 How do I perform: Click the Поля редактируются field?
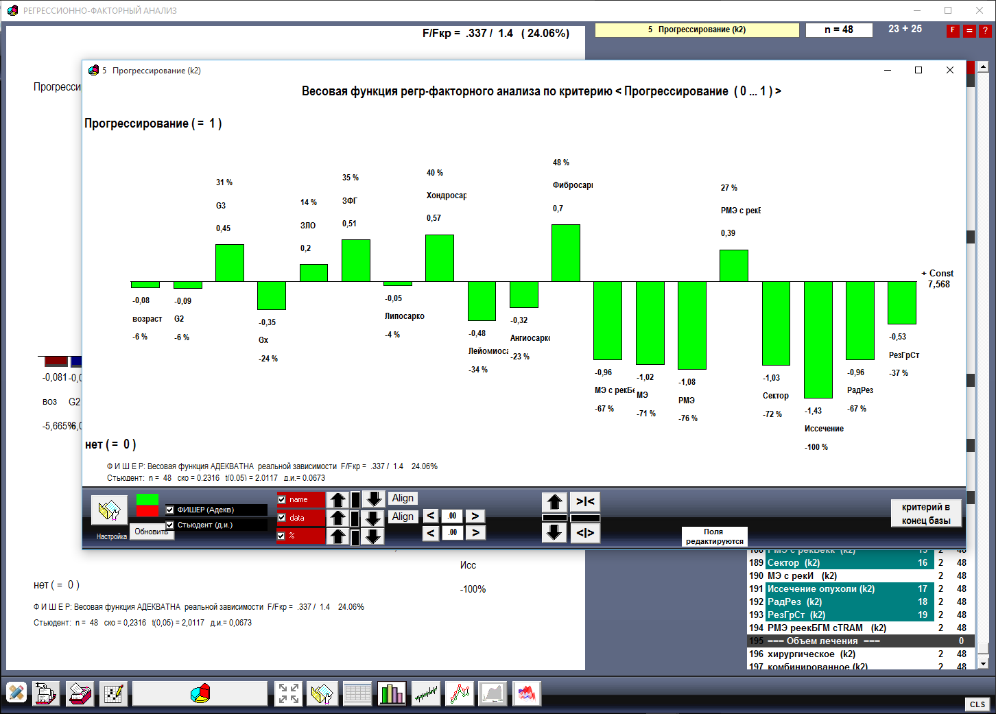coord(714,536)
